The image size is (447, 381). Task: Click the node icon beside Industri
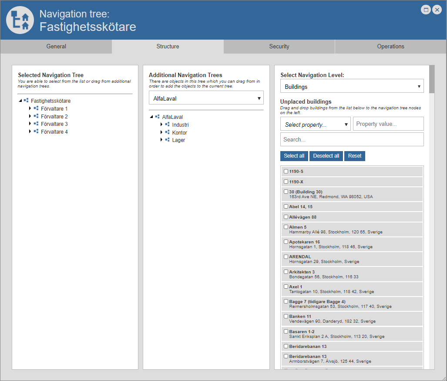[167, 125]
